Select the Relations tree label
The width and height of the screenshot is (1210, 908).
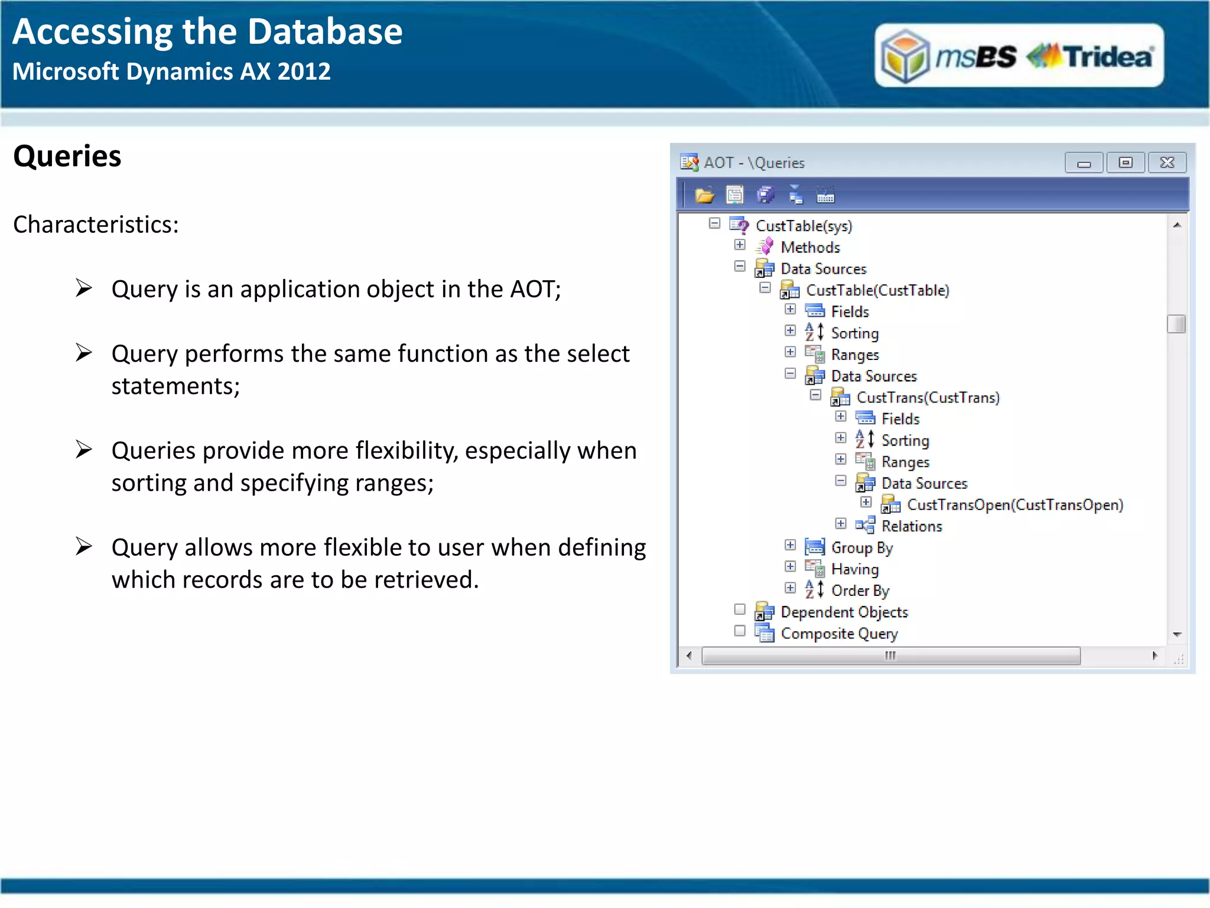[x=912, y=526]
